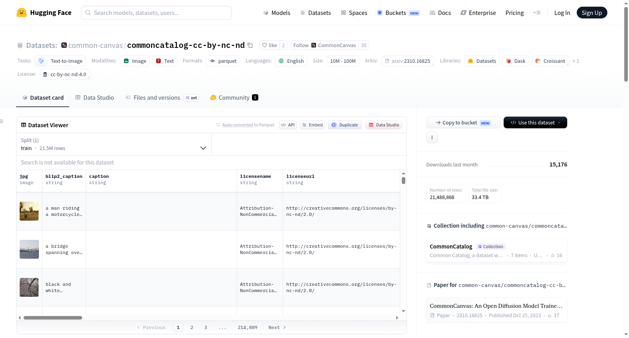The image size is (629, 338).
Task: Click the 'a bridge spanning ove…' caption cell
Action: click(64, 249)
